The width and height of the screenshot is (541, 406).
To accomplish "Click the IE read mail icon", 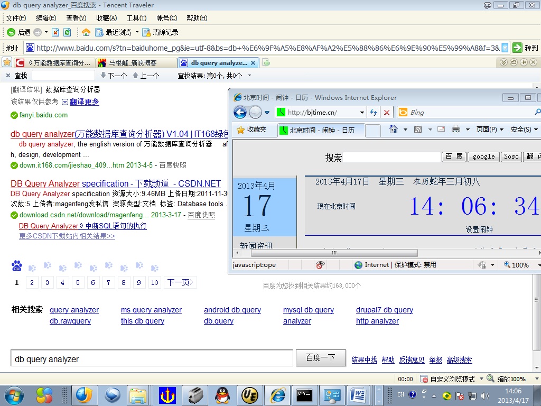I will click(x=441, y=129).
